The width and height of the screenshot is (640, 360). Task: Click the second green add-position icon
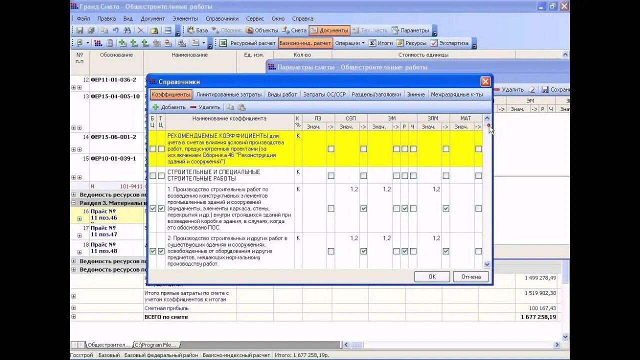[134, 43]
